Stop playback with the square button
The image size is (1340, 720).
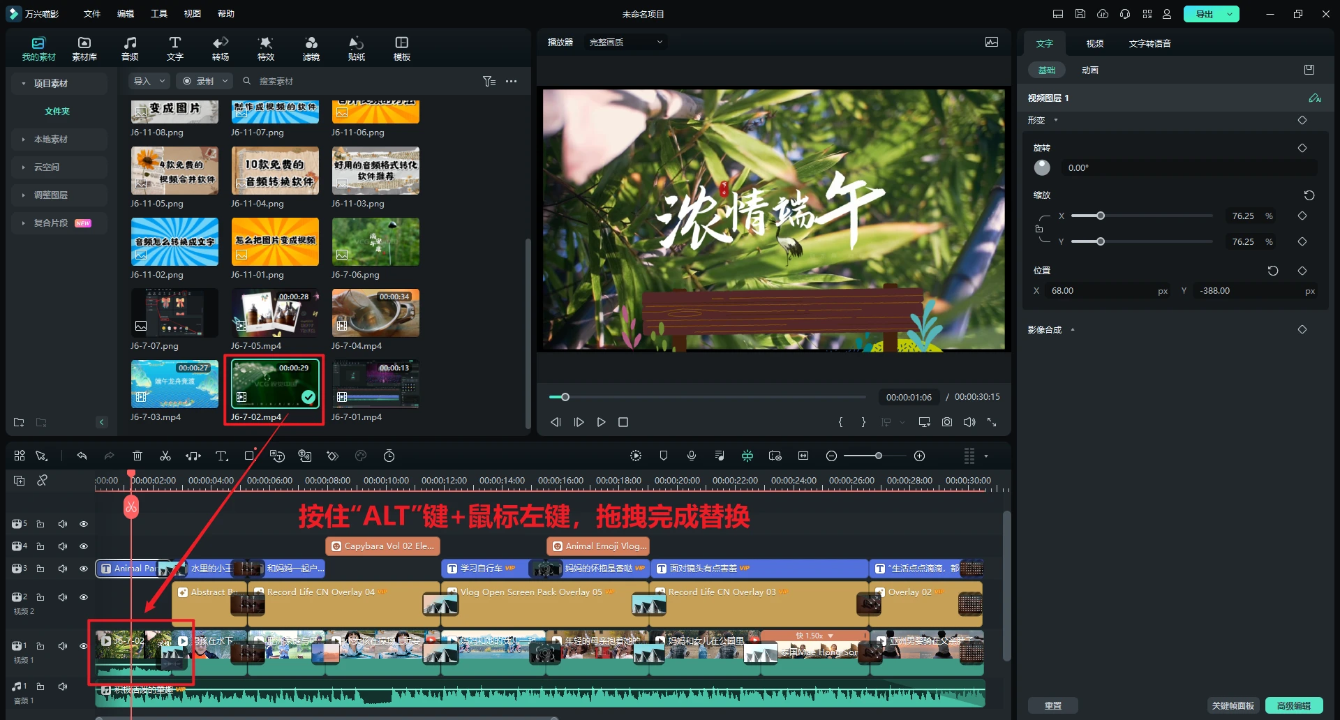[x=623, y=422]
